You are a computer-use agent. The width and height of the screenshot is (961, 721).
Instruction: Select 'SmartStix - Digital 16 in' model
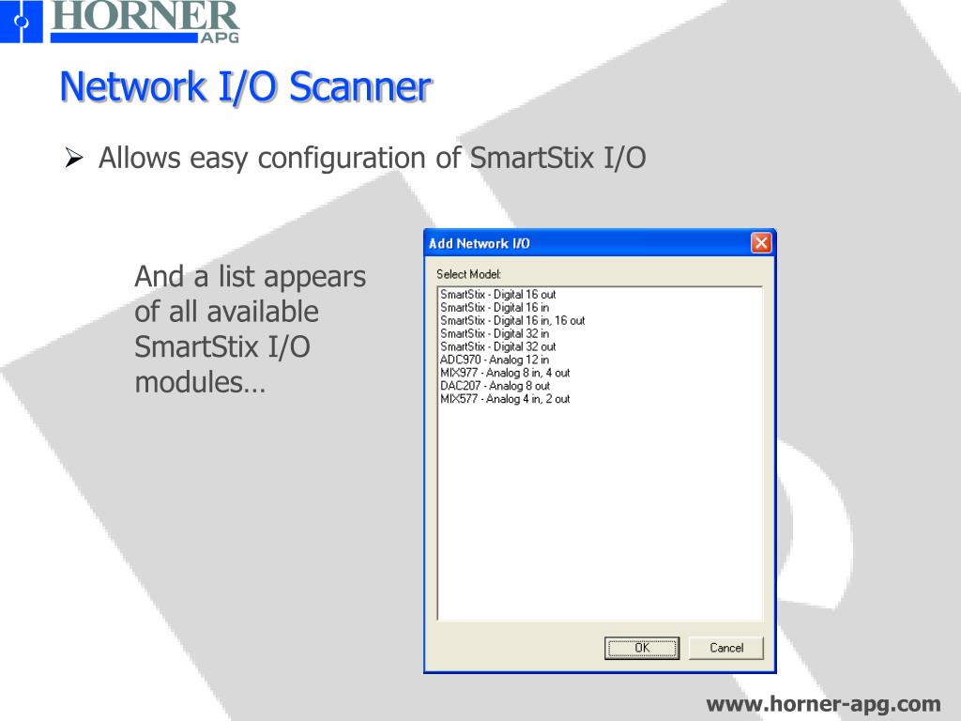[495, 307]
